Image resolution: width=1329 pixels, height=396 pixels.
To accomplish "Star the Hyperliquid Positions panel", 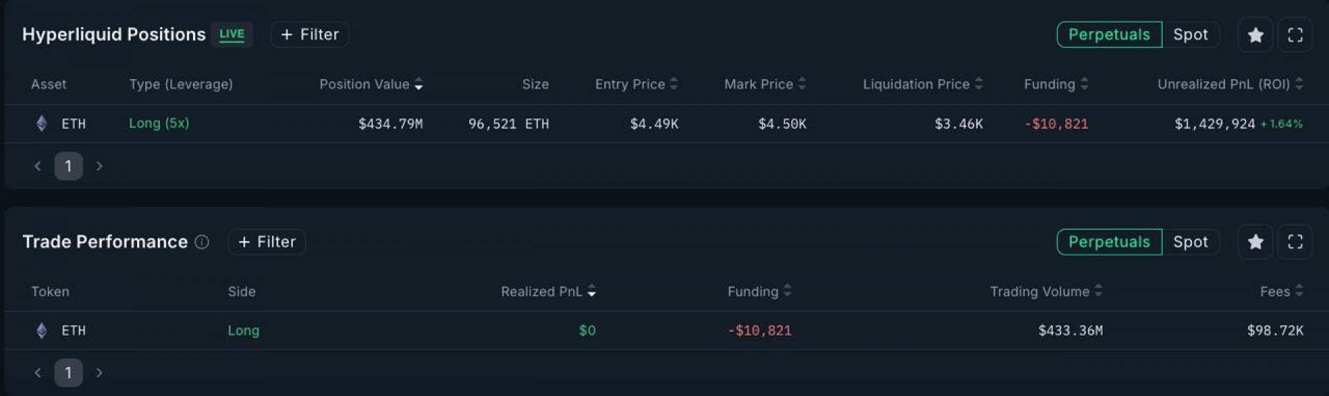I will (x=1255, y=35).
